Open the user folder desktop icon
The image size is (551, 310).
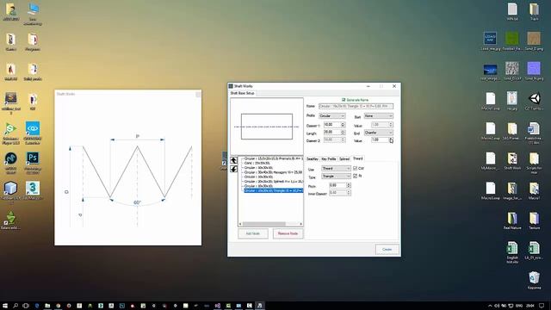11,12
